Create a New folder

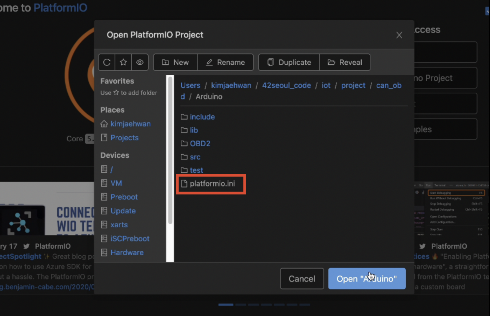click(x=175, y=62)
